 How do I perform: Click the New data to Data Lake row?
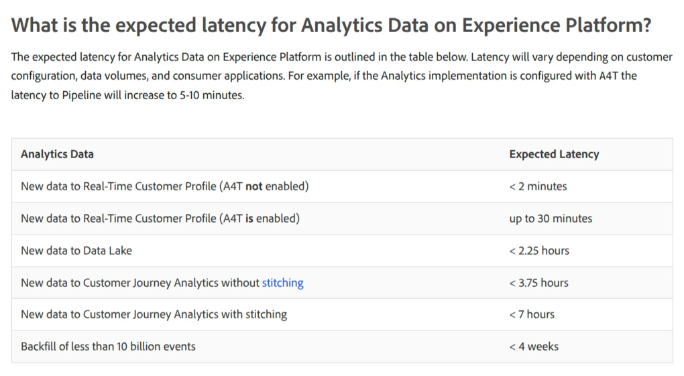(x=342, y=251)
